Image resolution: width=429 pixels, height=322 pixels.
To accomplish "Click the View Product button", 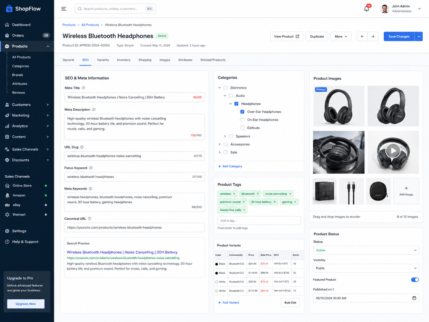I will point(287,36).
